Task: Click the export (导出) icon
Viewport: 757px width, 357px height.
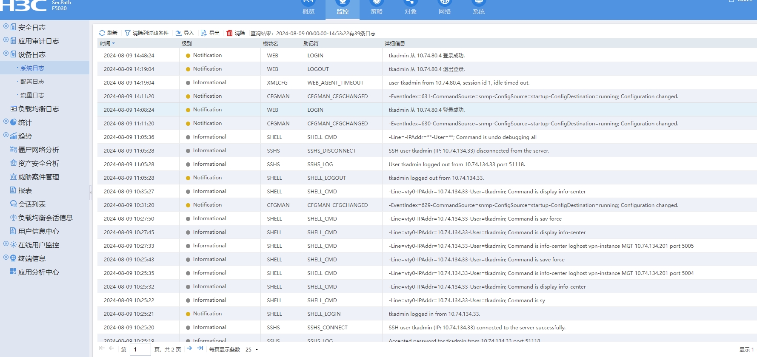Action: point(204,33)
